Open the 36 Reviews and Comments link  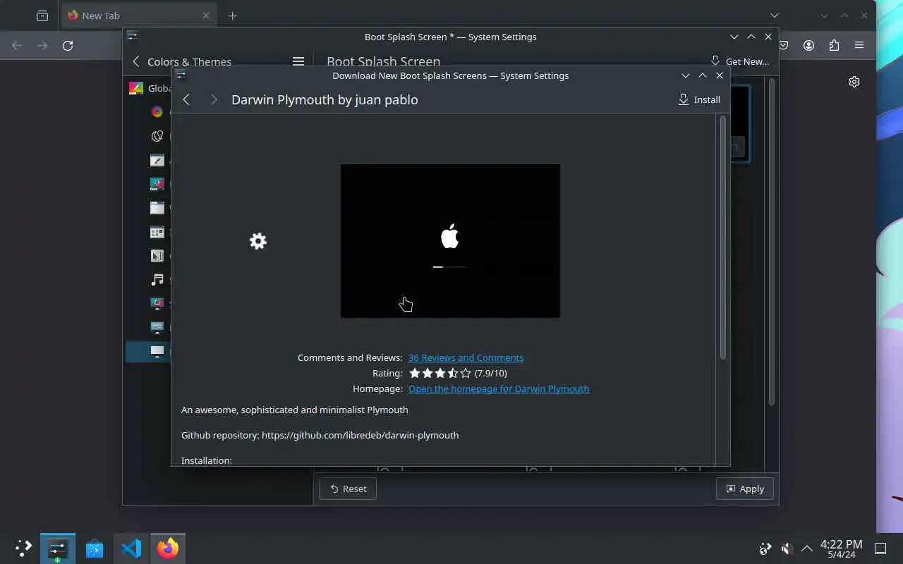[x=466, y=357]
